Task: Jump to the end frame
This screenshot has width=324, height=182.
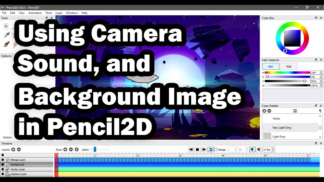Action: (204, 150)
